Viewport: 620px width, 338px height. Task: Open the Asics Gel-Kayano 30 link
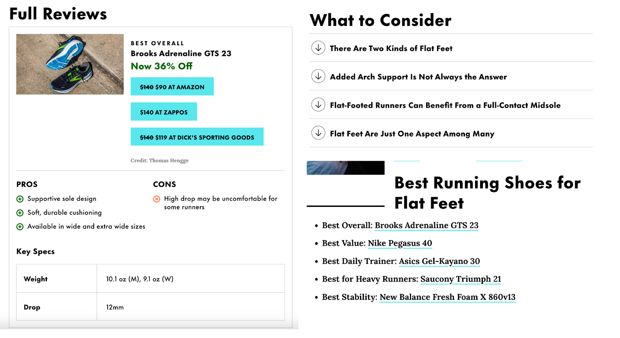pos(439,261)
